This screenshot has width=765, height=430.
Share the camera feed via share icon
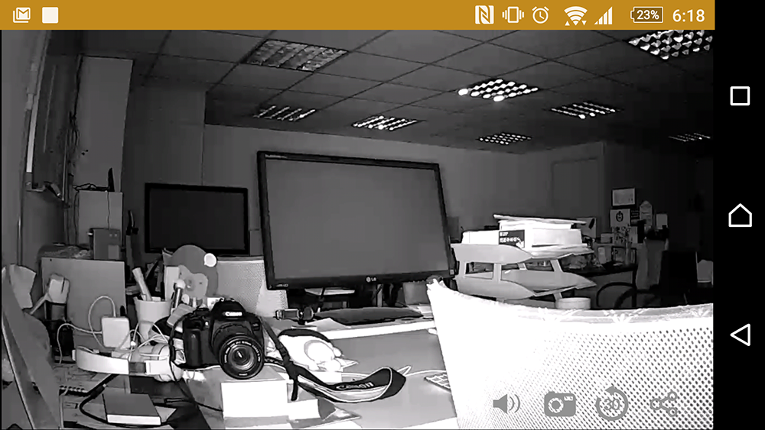point(665,404)
